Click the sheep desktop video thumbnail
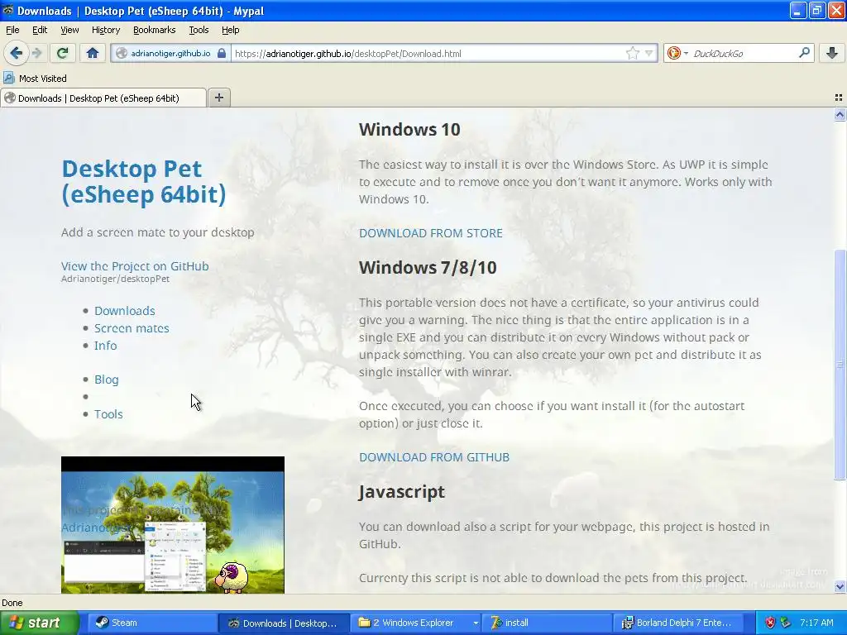Image resolution: width=847 pixels, height=635 pixels. point(172,525)
